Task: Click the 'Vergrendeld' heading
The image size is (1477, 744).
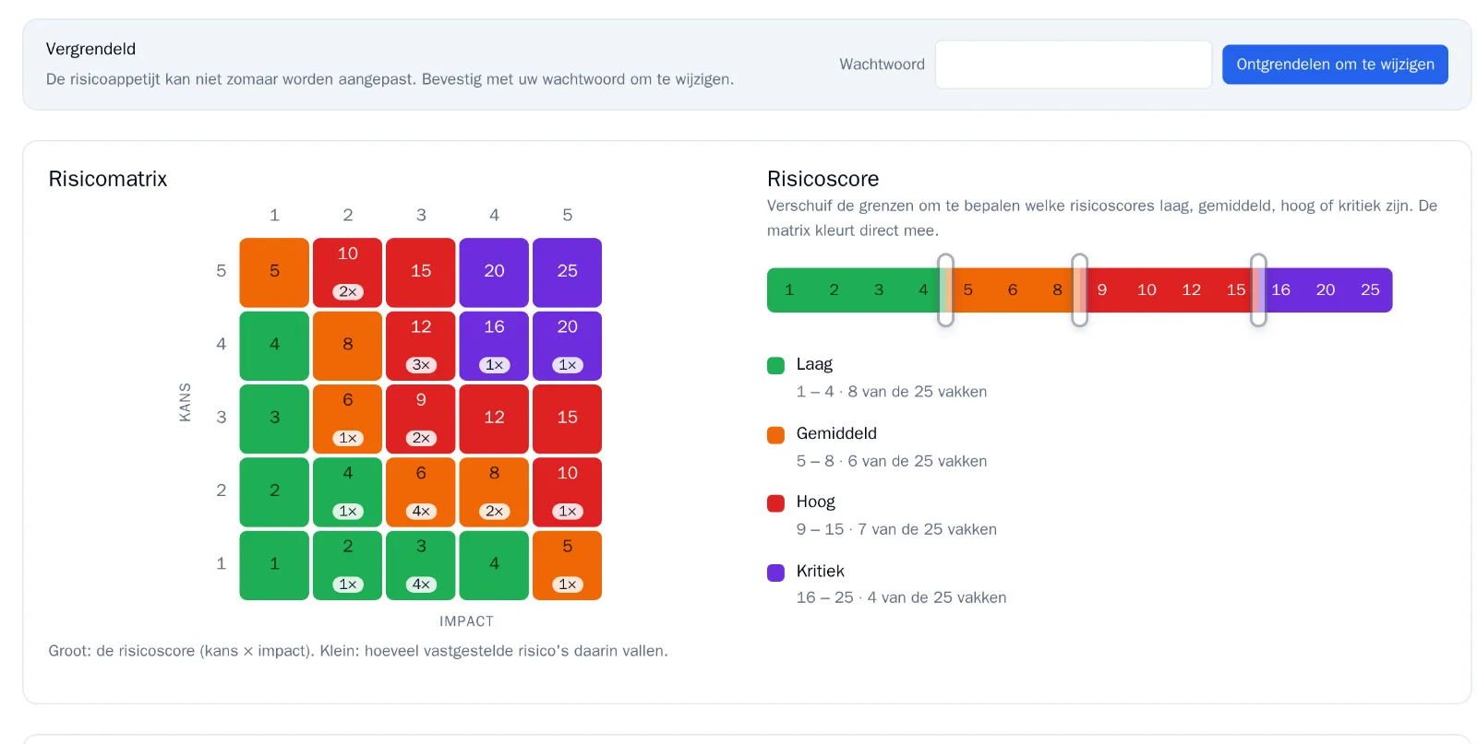Action: [x=90, y=49]
